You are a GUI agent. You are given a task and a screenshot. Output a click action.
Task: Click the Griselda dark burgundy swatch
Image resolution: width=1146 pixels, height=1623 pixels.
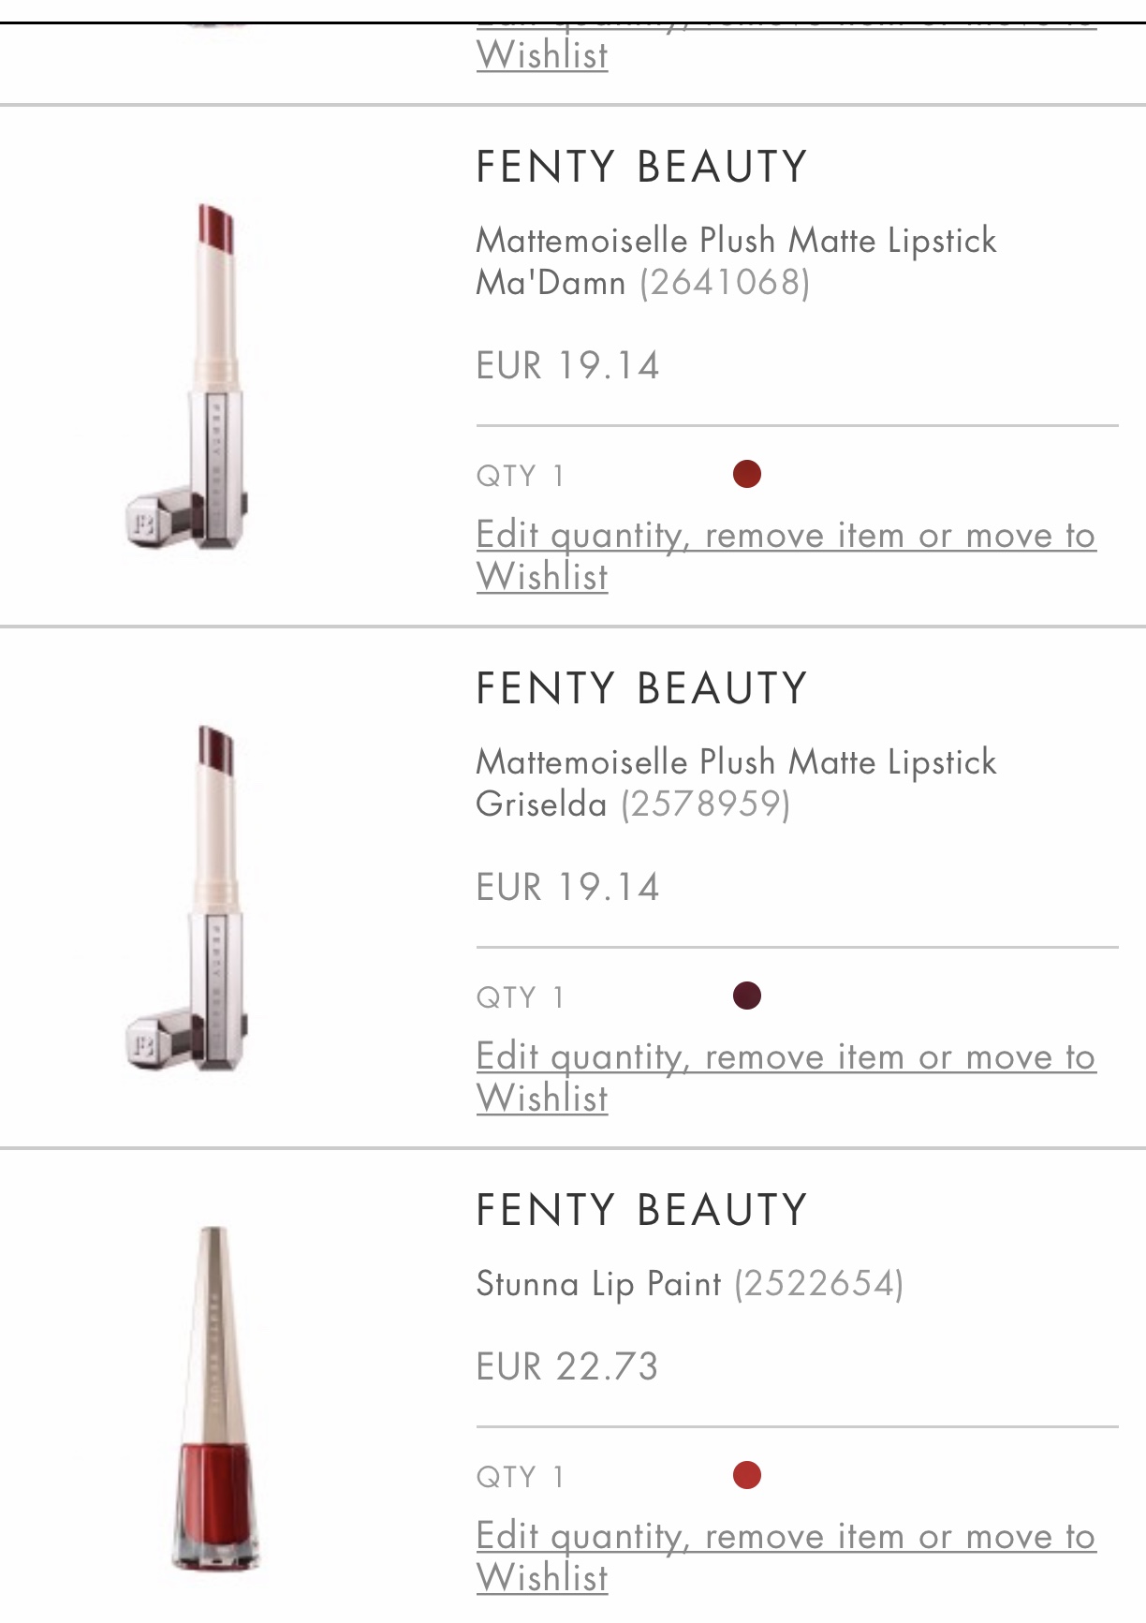746,996
